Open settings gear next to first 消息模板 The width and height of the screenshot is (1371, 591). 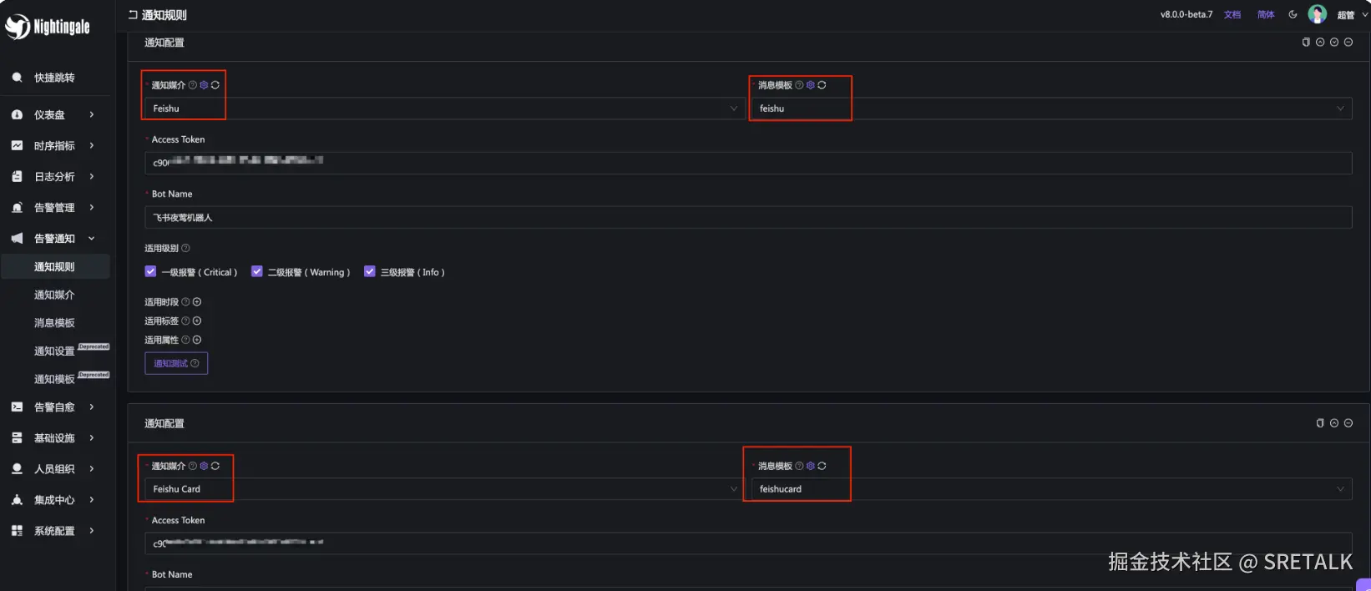pos(810,85)
